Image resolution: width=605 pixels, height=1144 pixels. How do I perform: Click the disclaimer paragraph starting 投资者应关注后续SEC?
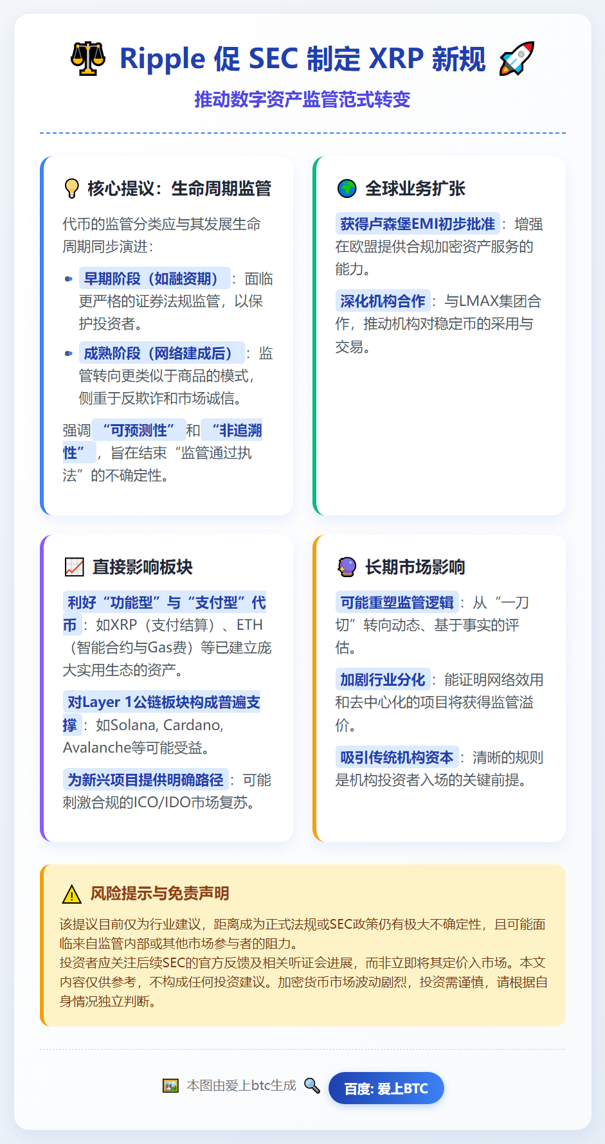pos(303,982)
